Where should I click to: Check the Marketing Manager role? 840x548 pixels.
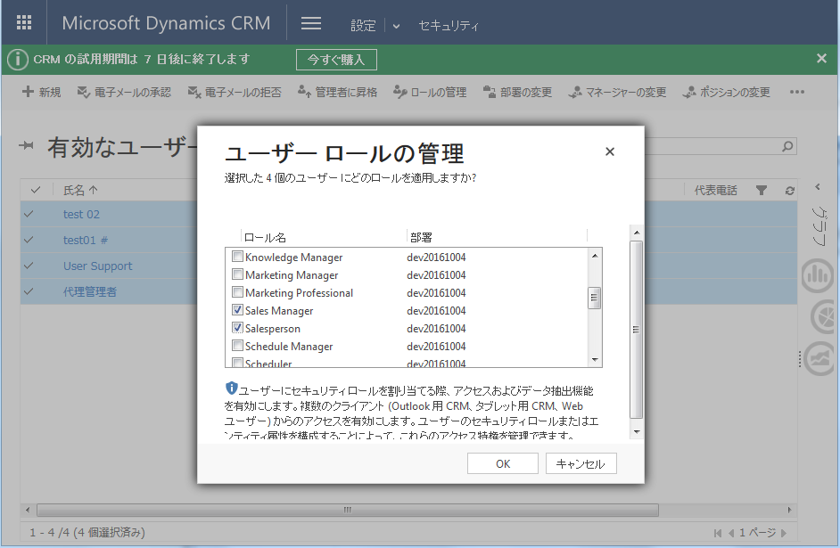(x=237, y=274)
